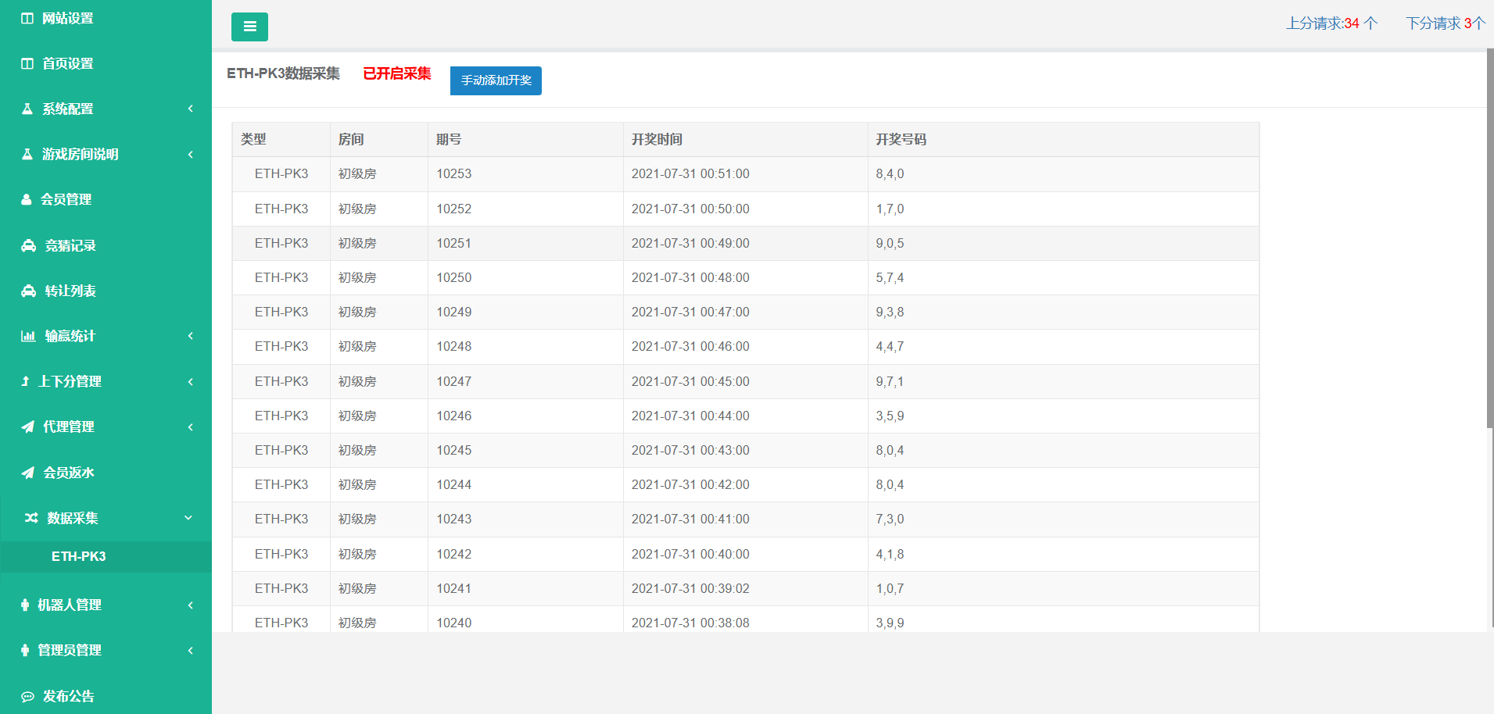1494x714 pixels.
Task: Expand the 游戏房间说明 submenu arrow
Action: [x=190, y=154]
